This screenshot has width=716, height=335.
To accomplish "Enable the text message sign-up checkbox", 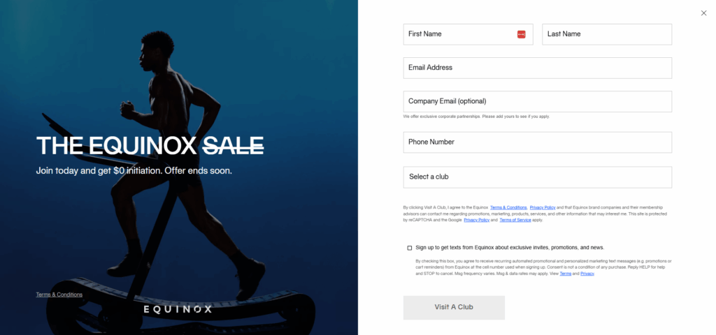I will point(410,248).
